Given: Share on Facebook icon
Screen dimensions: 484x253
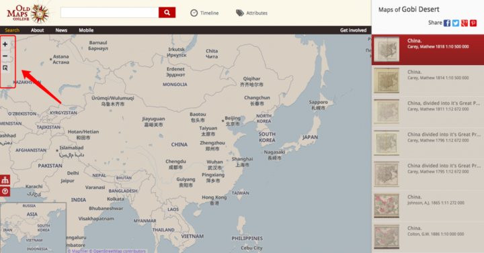Looking at the screenshot, I should tap(447, 23).
